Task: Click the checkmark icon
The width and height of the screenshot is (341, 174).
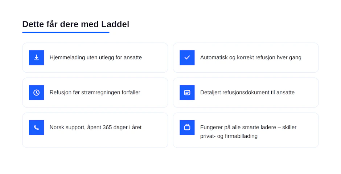Action: (187, 57)
